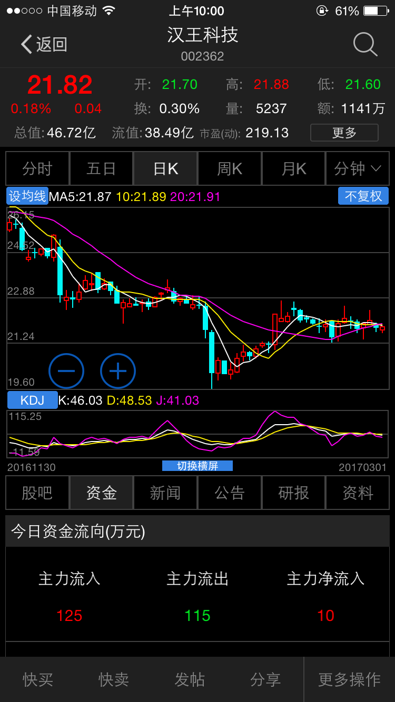Tap the 主力流入 value 125
Image resolution: width=395 pixels, height=702 pixels.
(x=70, y=615)
